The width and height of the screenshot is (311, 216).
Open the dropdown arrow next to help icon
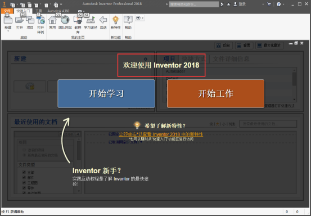tap(283, 4)
